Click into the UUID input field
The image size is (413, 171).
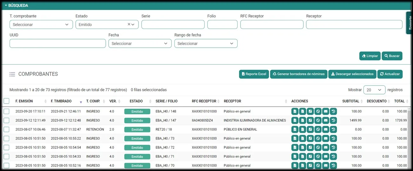click(58, 44)
